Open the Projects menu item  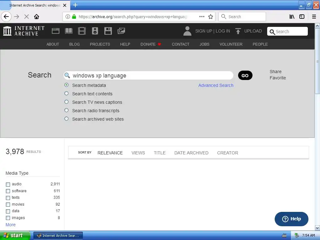click(100, 44)
